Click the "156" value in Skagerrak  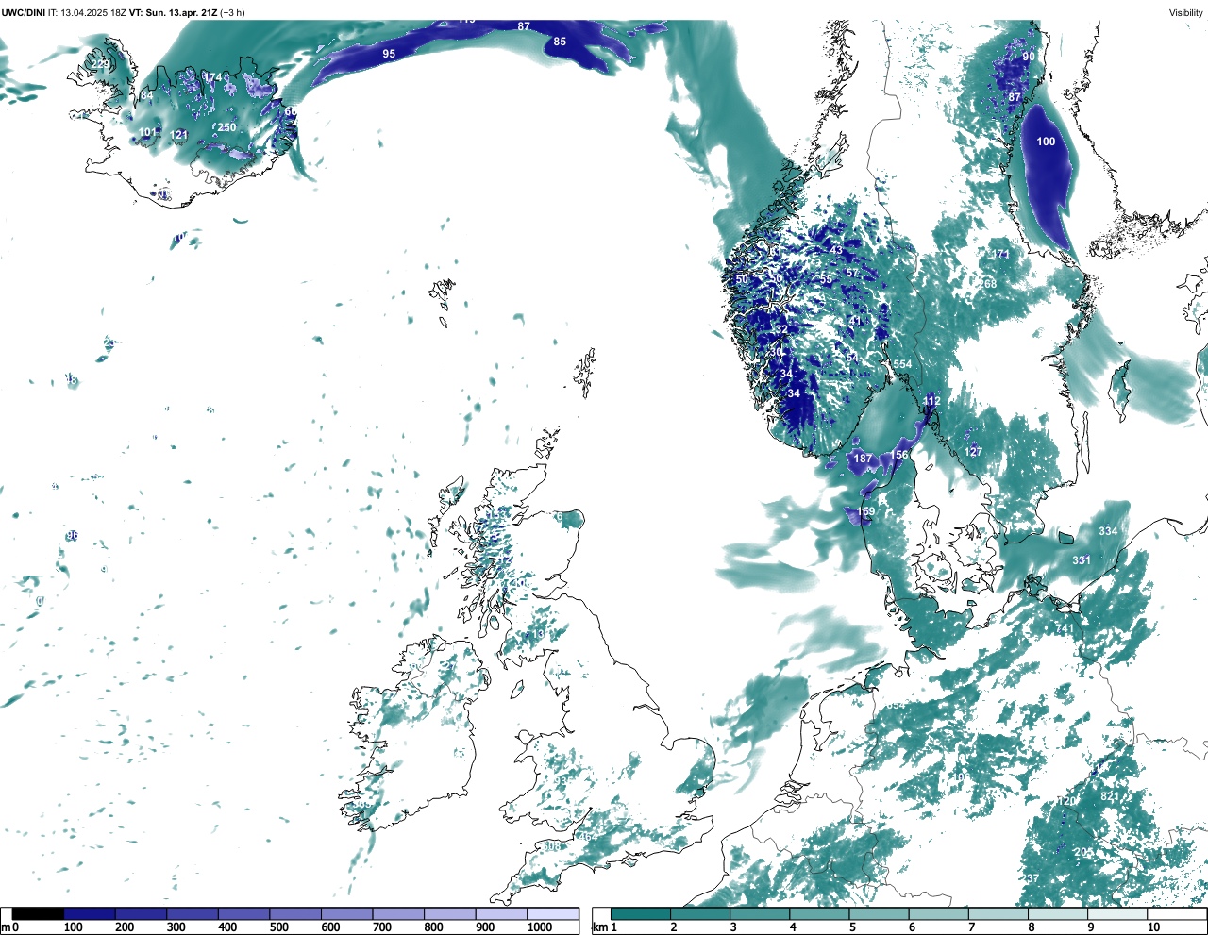point(898,454)
